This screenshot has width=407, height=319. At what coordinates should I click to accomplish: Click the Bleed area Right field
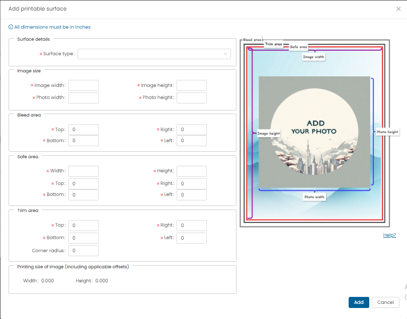pos(192,130)
